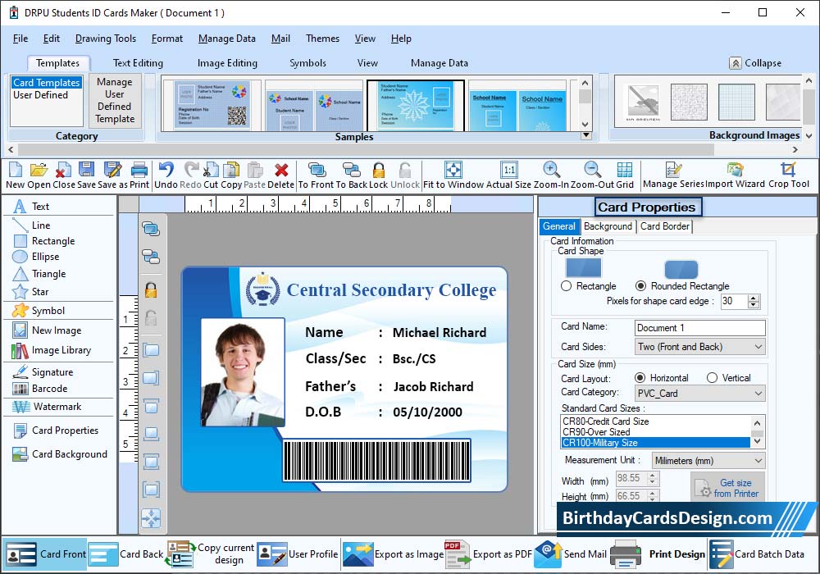The image size is (820, 574).
Task: Open the Card Category dropdown
Action: click(x=699, y=393)
